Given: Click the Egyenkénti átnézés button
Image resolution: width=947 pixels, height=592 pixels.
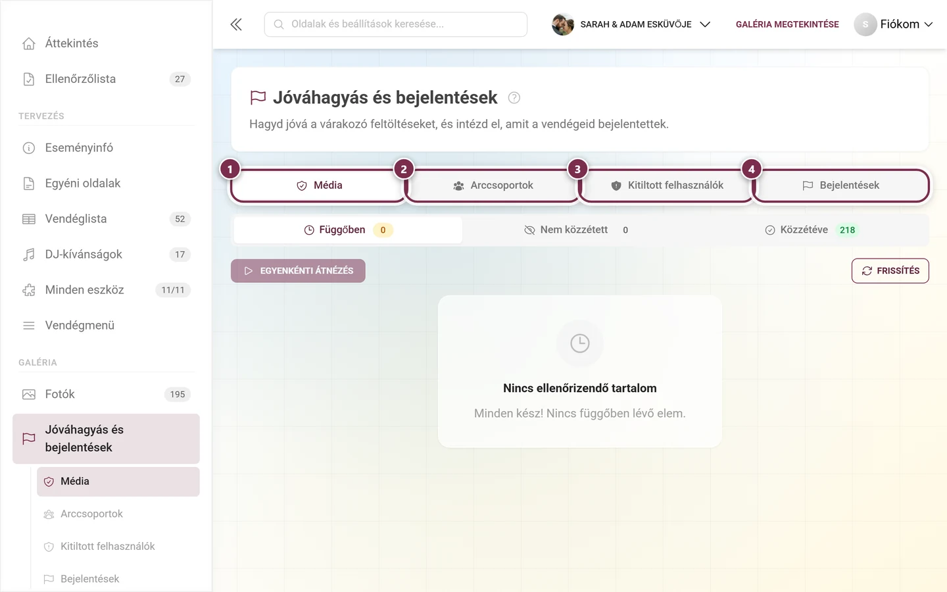Looking at the screenshot, I should pos(298,271).
